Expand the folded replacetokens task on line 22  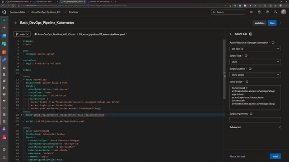click(21, 115)
